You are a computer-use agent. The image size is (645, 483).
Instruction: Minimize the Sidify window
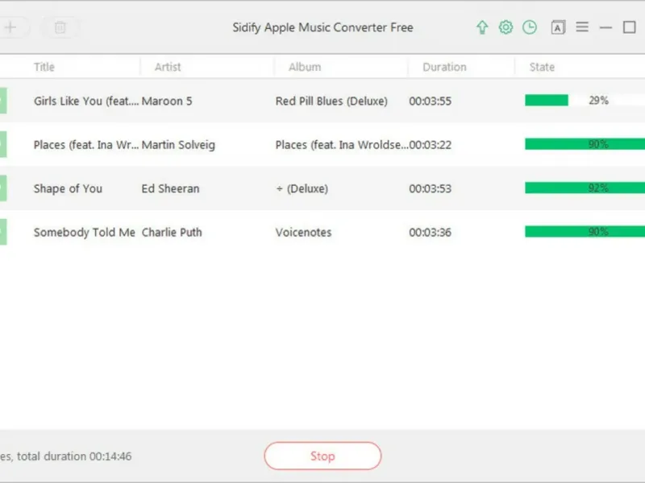pyautogui.click(x=606, y=27)
